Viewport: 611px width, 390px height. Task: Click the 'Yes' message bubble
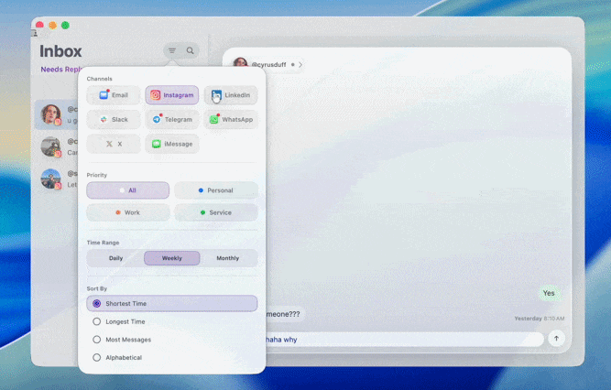pos(549,293)
